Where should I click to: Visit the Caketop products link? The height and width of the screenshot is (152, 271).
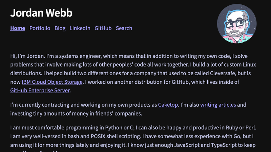pos(168,105)
